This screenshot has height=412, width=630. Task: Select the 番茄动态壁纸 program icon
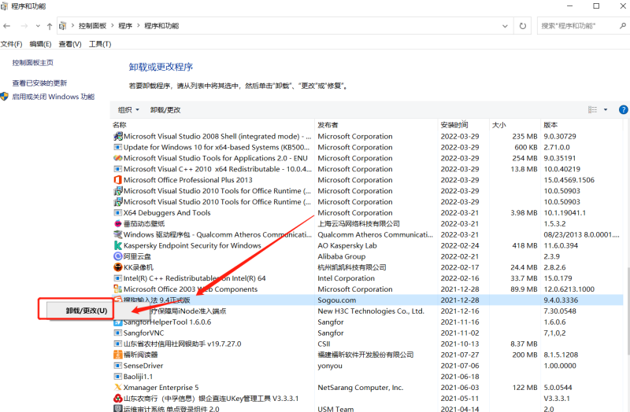click(117, 223)
